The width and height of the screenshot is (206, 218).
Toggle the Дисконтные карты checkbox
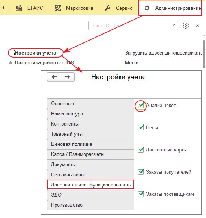tap(141, 150)
